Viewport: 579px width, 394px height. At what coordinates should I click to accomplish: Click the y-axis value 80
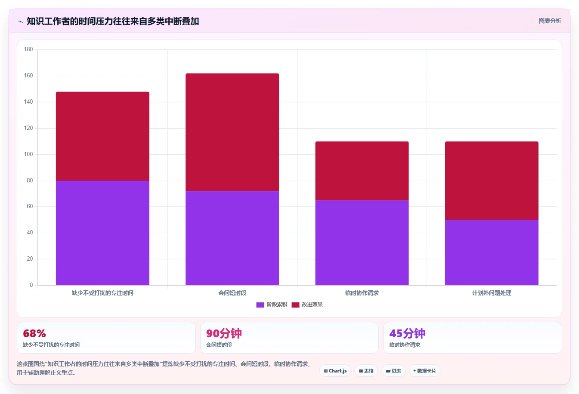[x=30, y=181]
